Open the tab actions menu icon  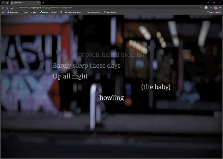(x=7, y=2)
